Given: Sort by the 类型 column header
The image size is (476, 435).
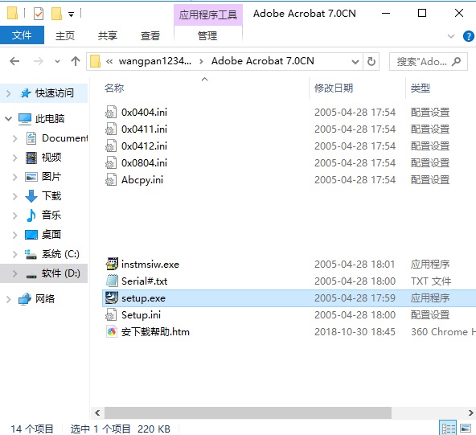Looking at the screenshot, I should [x=421, y=88].
